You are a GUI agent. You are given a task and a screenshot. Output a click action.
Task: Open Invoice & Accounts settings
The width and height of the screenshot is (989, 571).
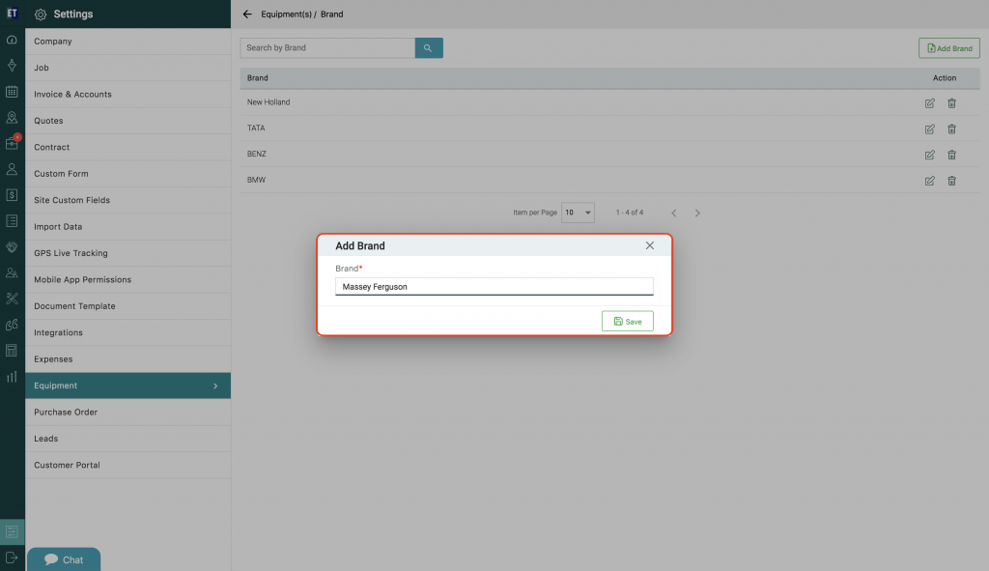click(x=128, y=94)
